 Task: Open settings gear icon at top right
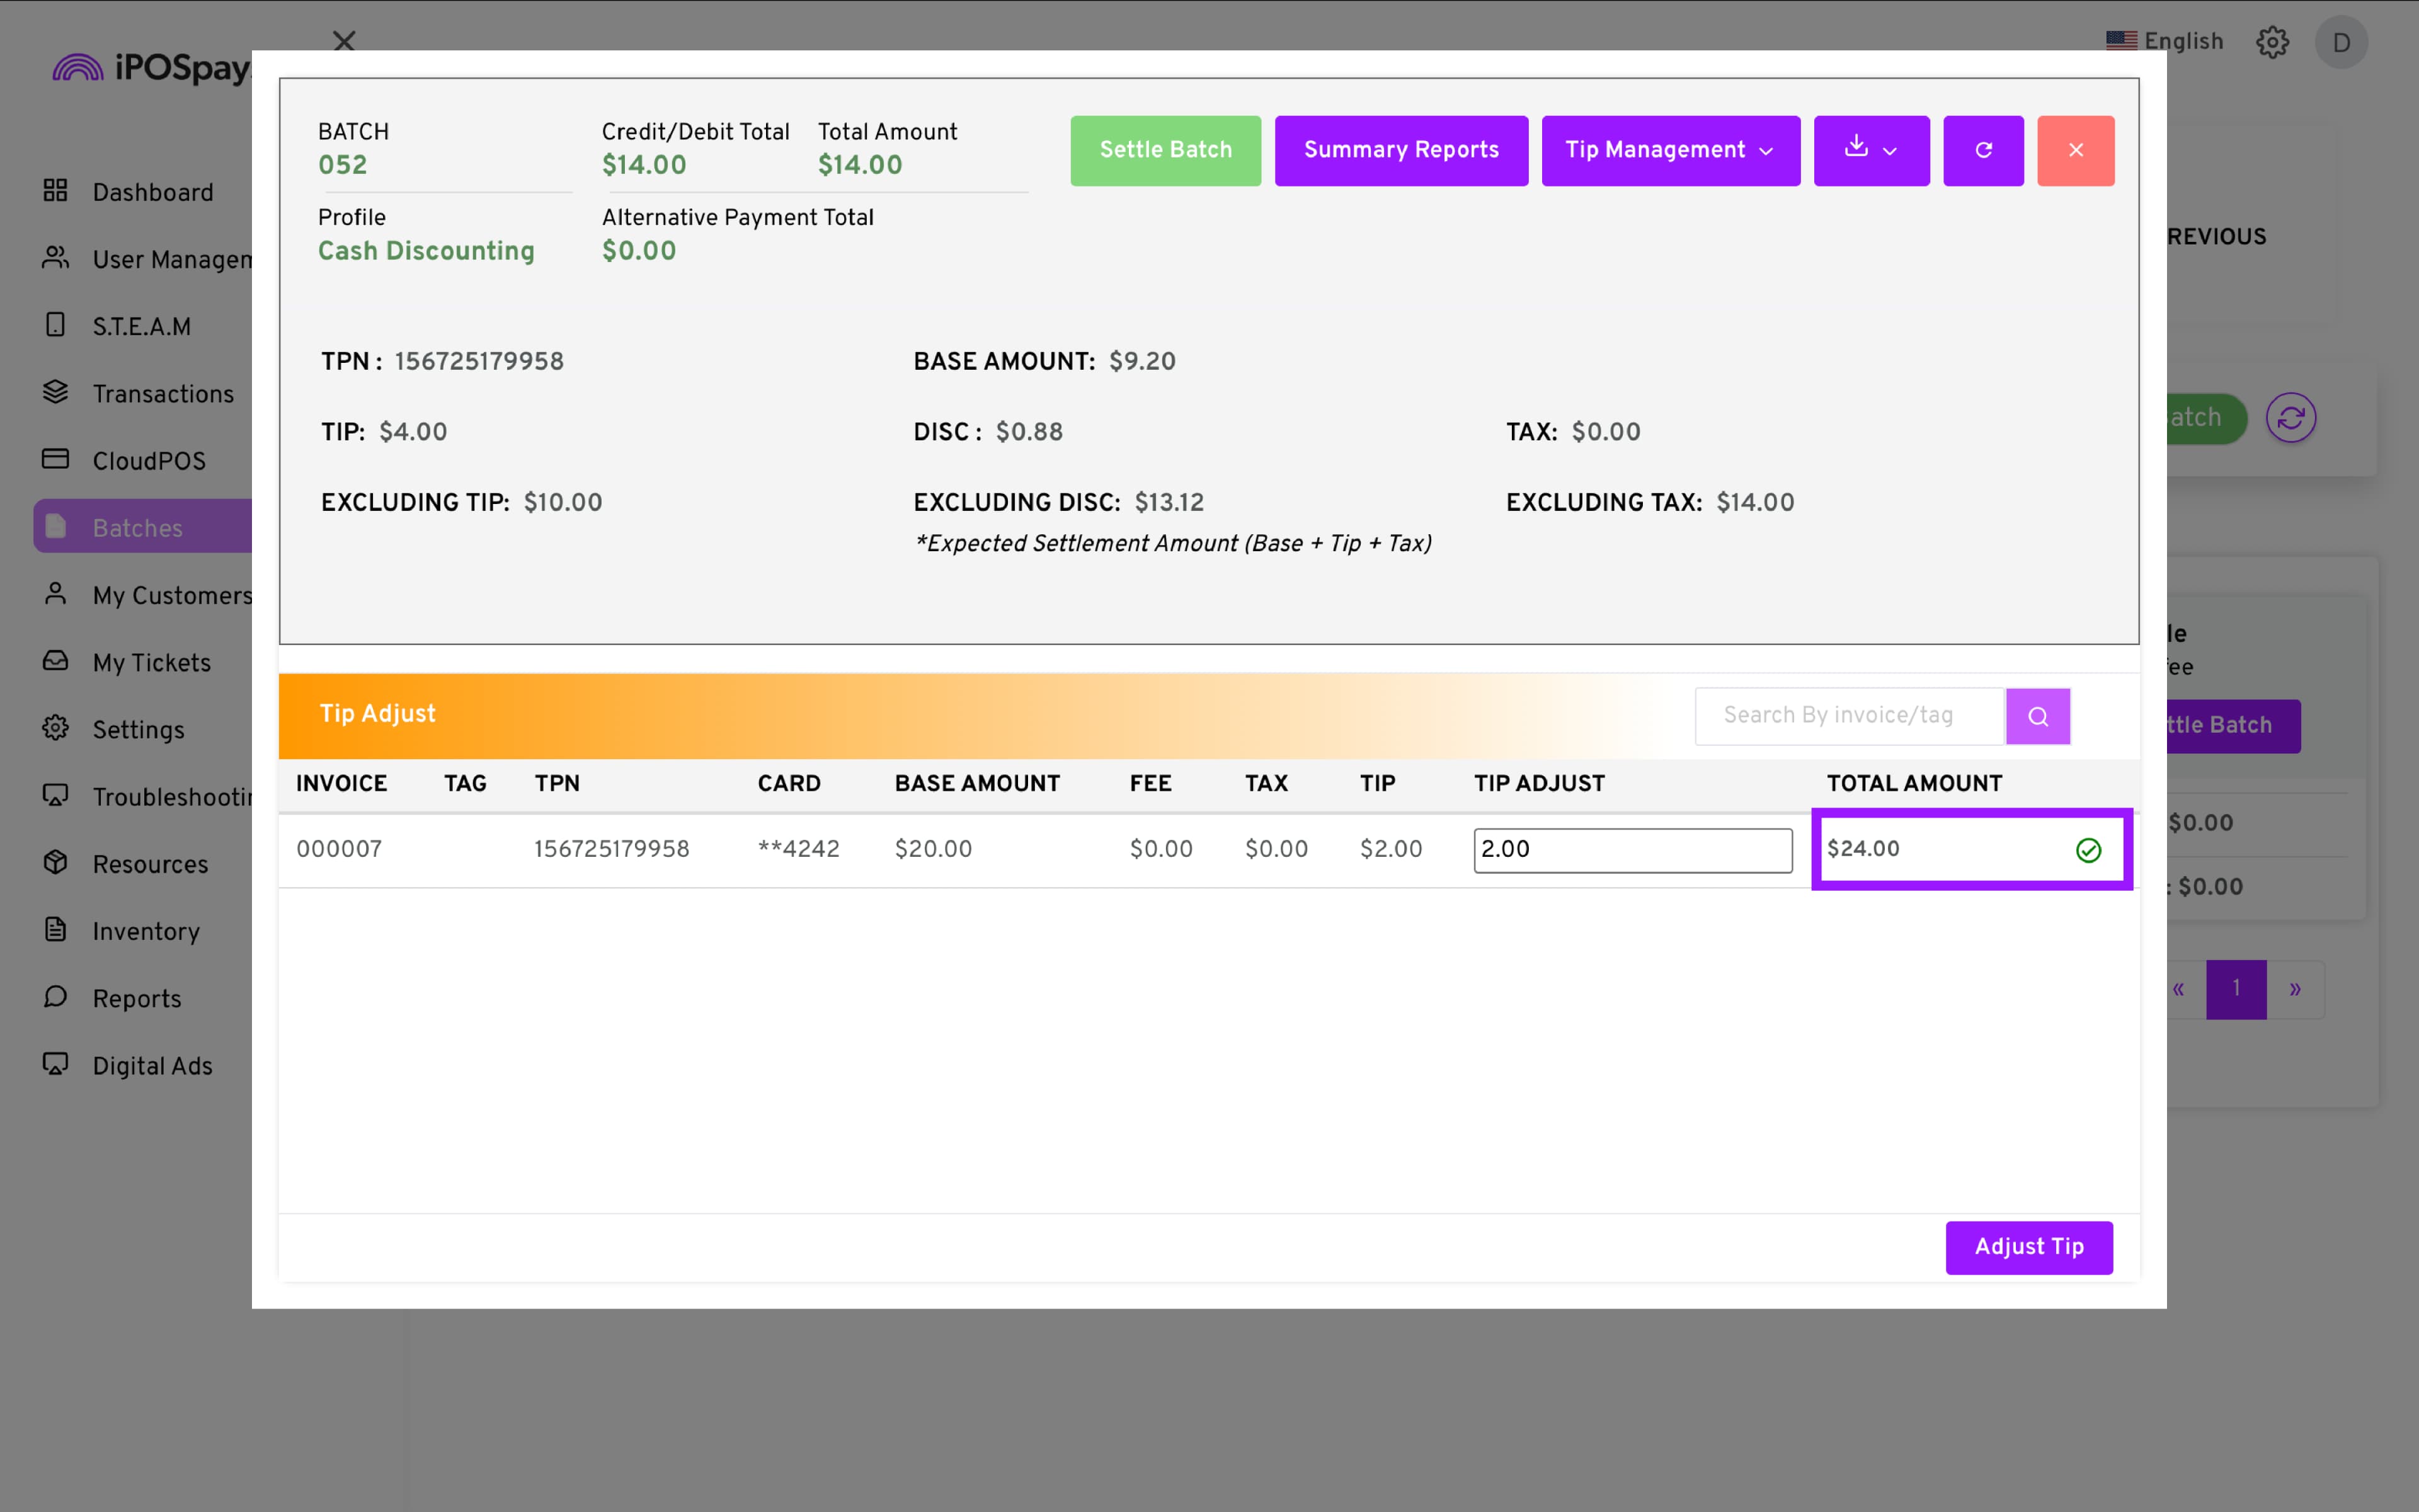[2272, 42]
